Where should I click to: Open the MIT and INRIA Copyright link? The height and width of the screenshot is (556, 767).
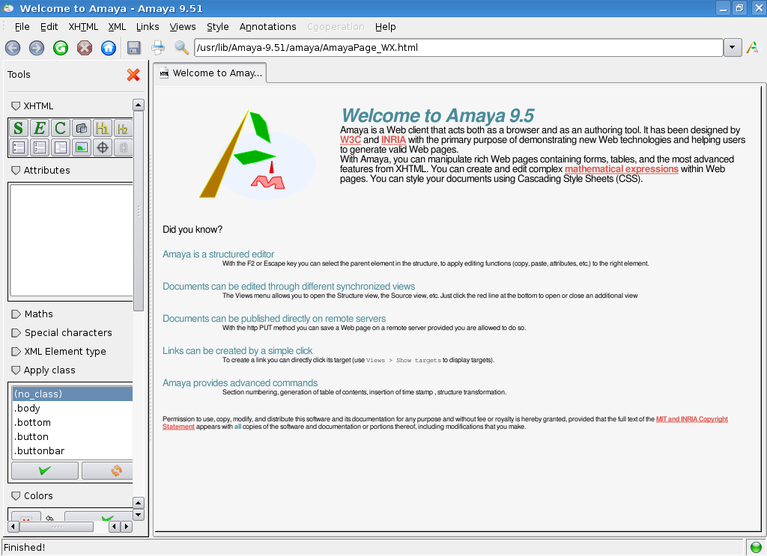click(691, 419)
